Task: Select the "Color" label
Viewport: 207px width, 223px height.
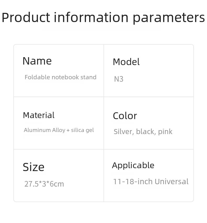Action: (x=125, y=116)
